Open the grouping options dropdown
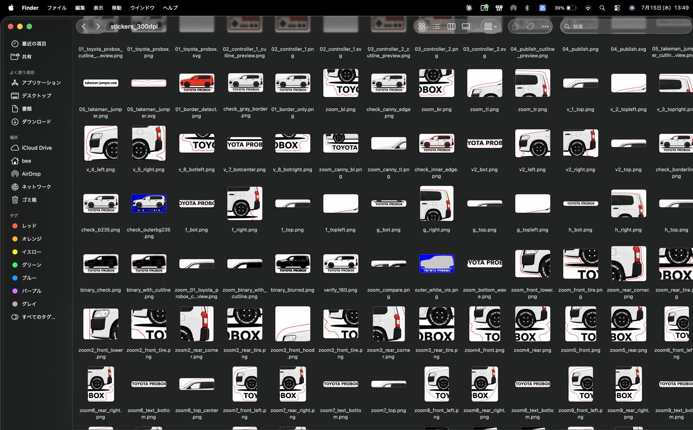 click(490, 27)
